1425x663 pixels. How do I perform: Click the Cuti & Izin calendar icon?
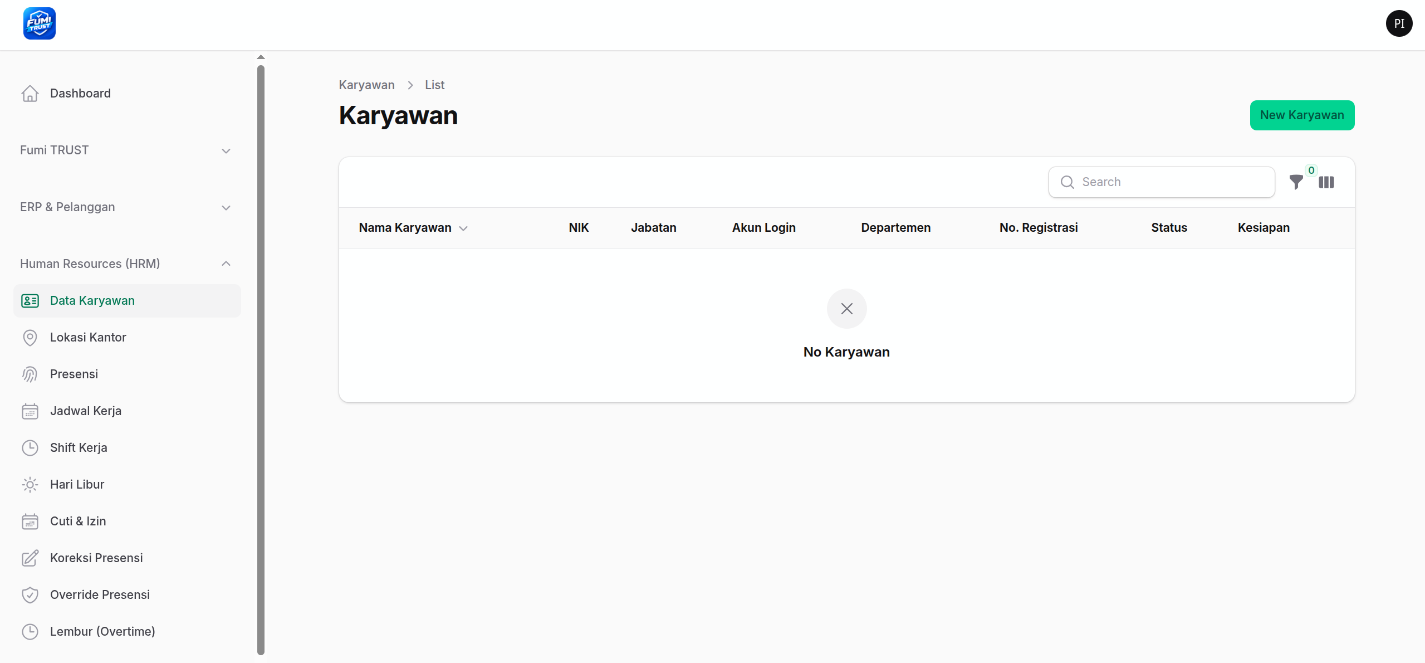(x=30, y=521)
